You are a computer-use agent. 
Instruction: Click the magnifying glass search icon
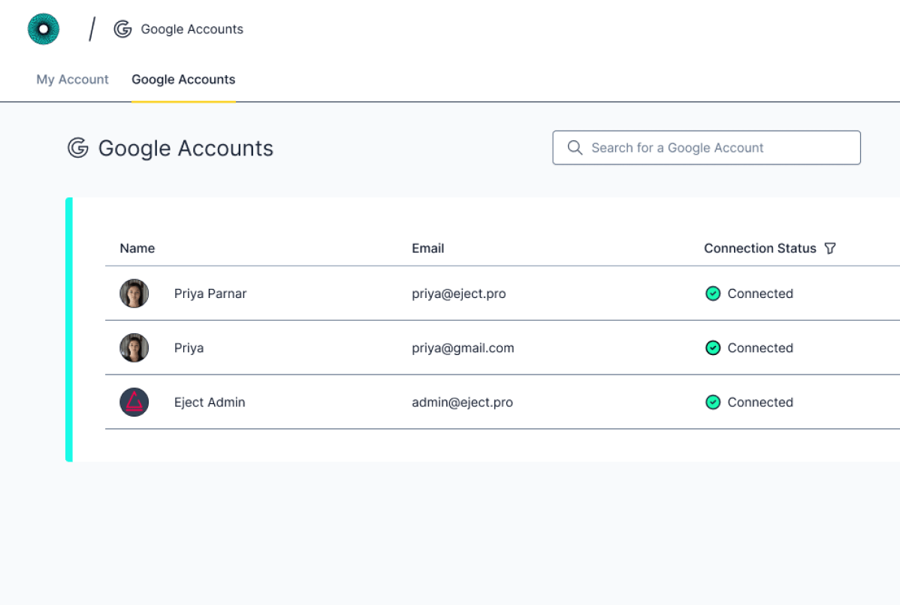[x=575, y=147]
